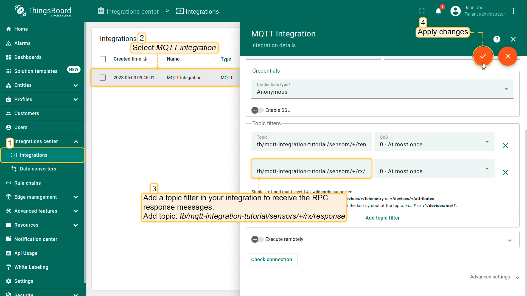Click the second topic input field

tap(311, 171)
